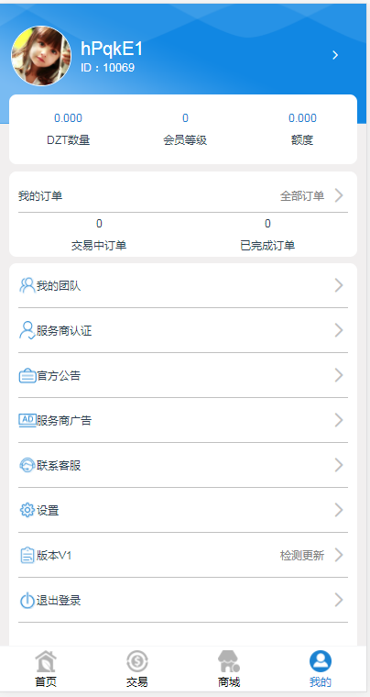The height and width of the screenshot is (697, 370).
Task: Switch to 首页 home tab
Action: pos(46,669)
